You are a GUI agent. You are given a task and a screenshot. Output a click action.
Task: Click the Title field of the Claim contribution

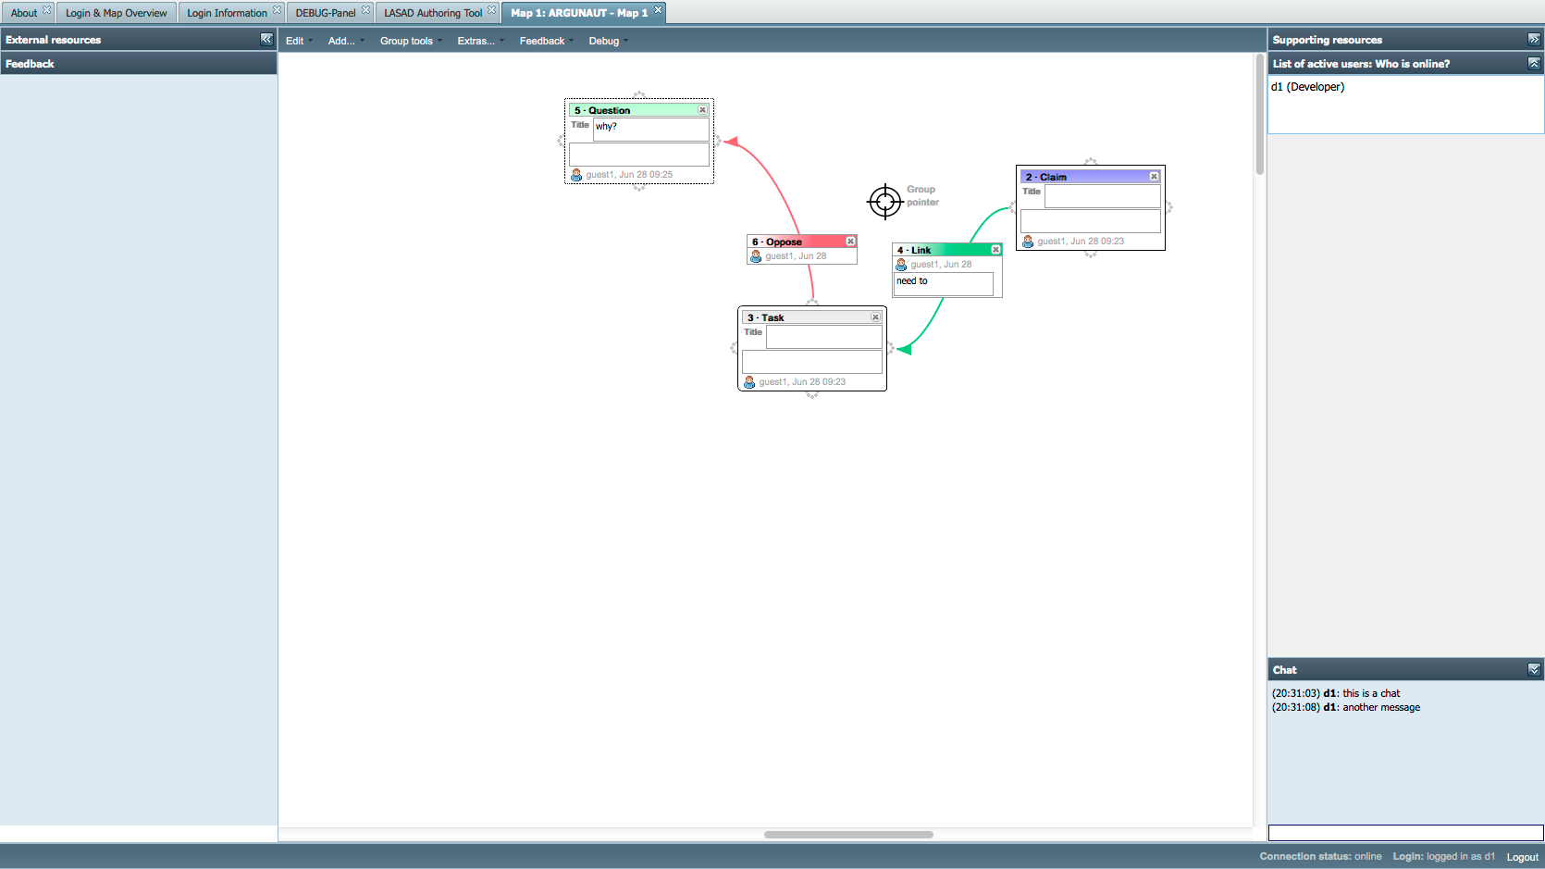tap(1102, 196)
